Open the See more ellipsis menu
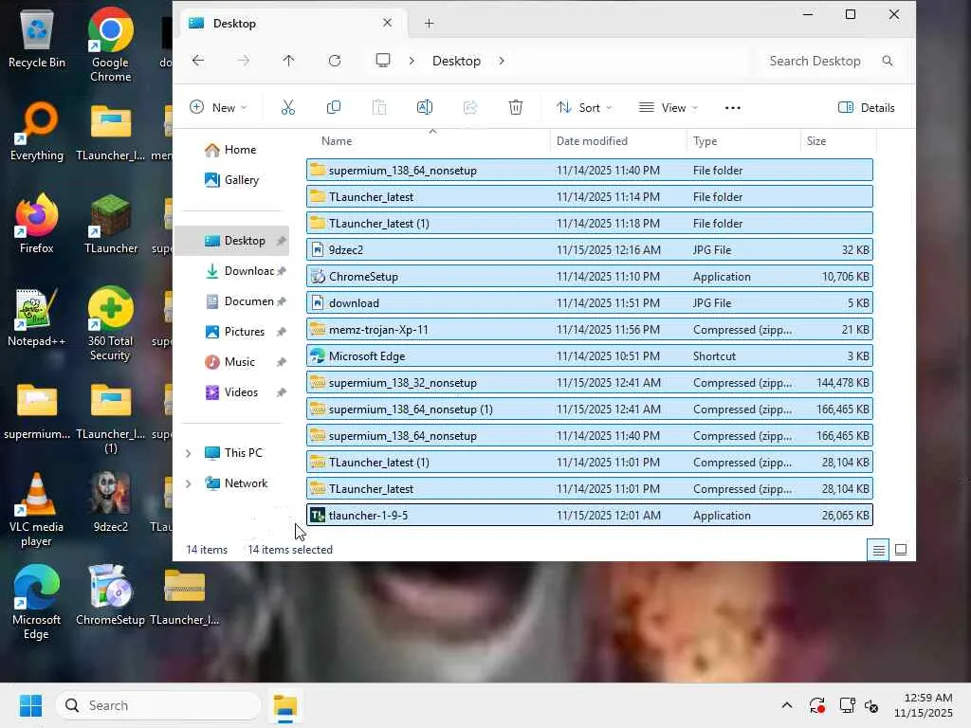Viewport: 971px width, 728px height. [x=733, y=108]
